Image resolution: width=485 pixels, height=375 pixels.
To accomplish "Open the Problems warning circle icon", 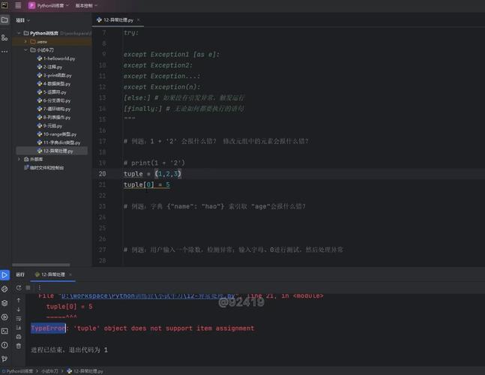I will pos(4,345).
